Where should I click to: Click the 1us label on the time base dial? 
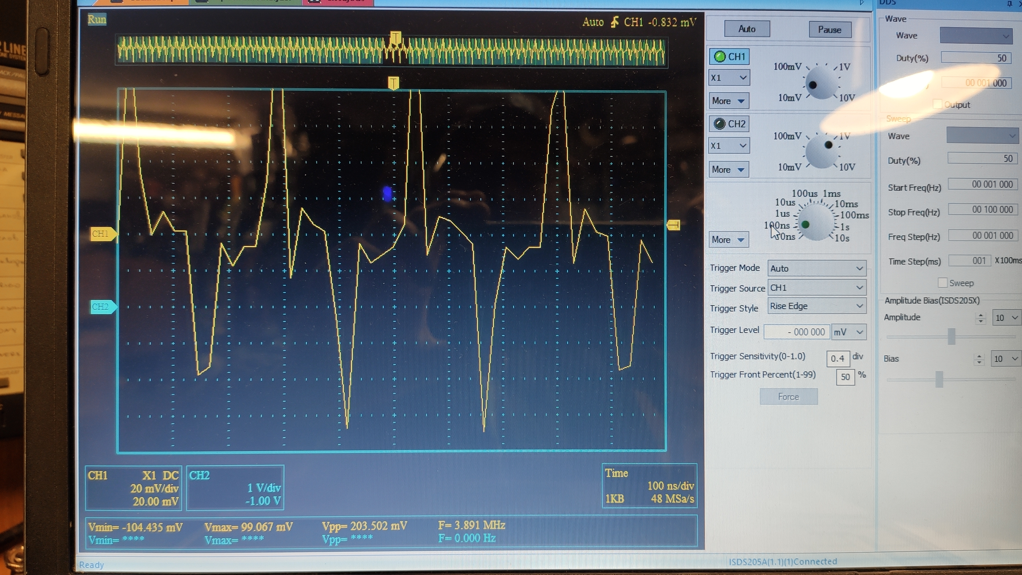click(x=782, y=213)
